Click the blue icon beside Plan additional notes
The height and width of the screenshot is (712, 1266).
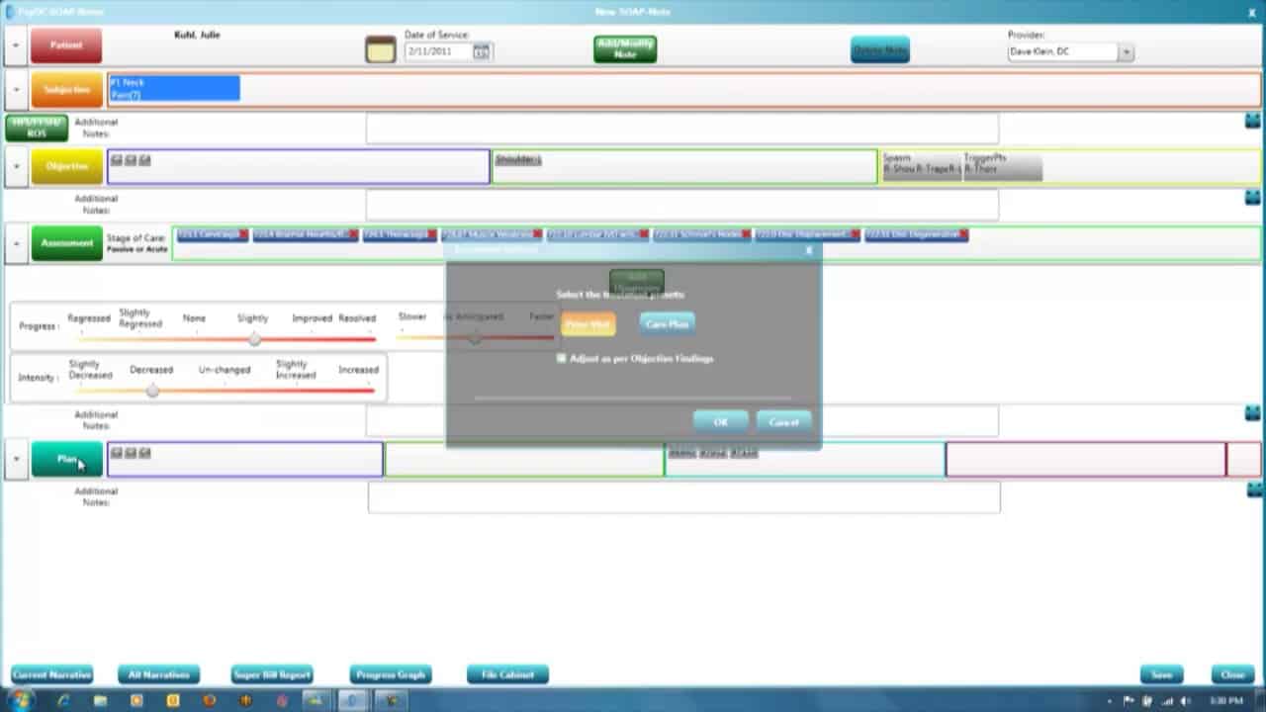(1254, 489)
